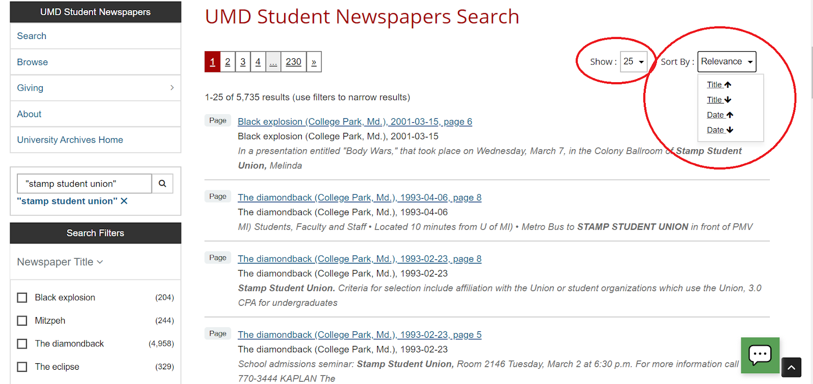Sort by Title descending

click(x=719, y=100)
